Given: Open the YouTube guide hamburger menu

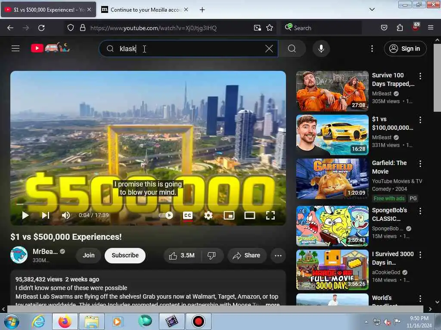Looking at the screenshot, I should point(16,49).
